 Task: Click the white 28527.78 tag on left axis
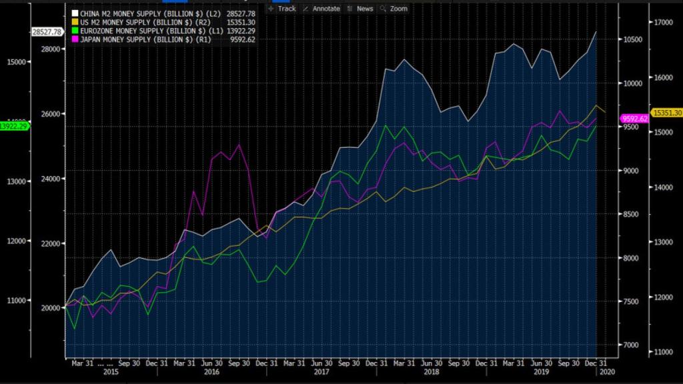click(47, 32)
